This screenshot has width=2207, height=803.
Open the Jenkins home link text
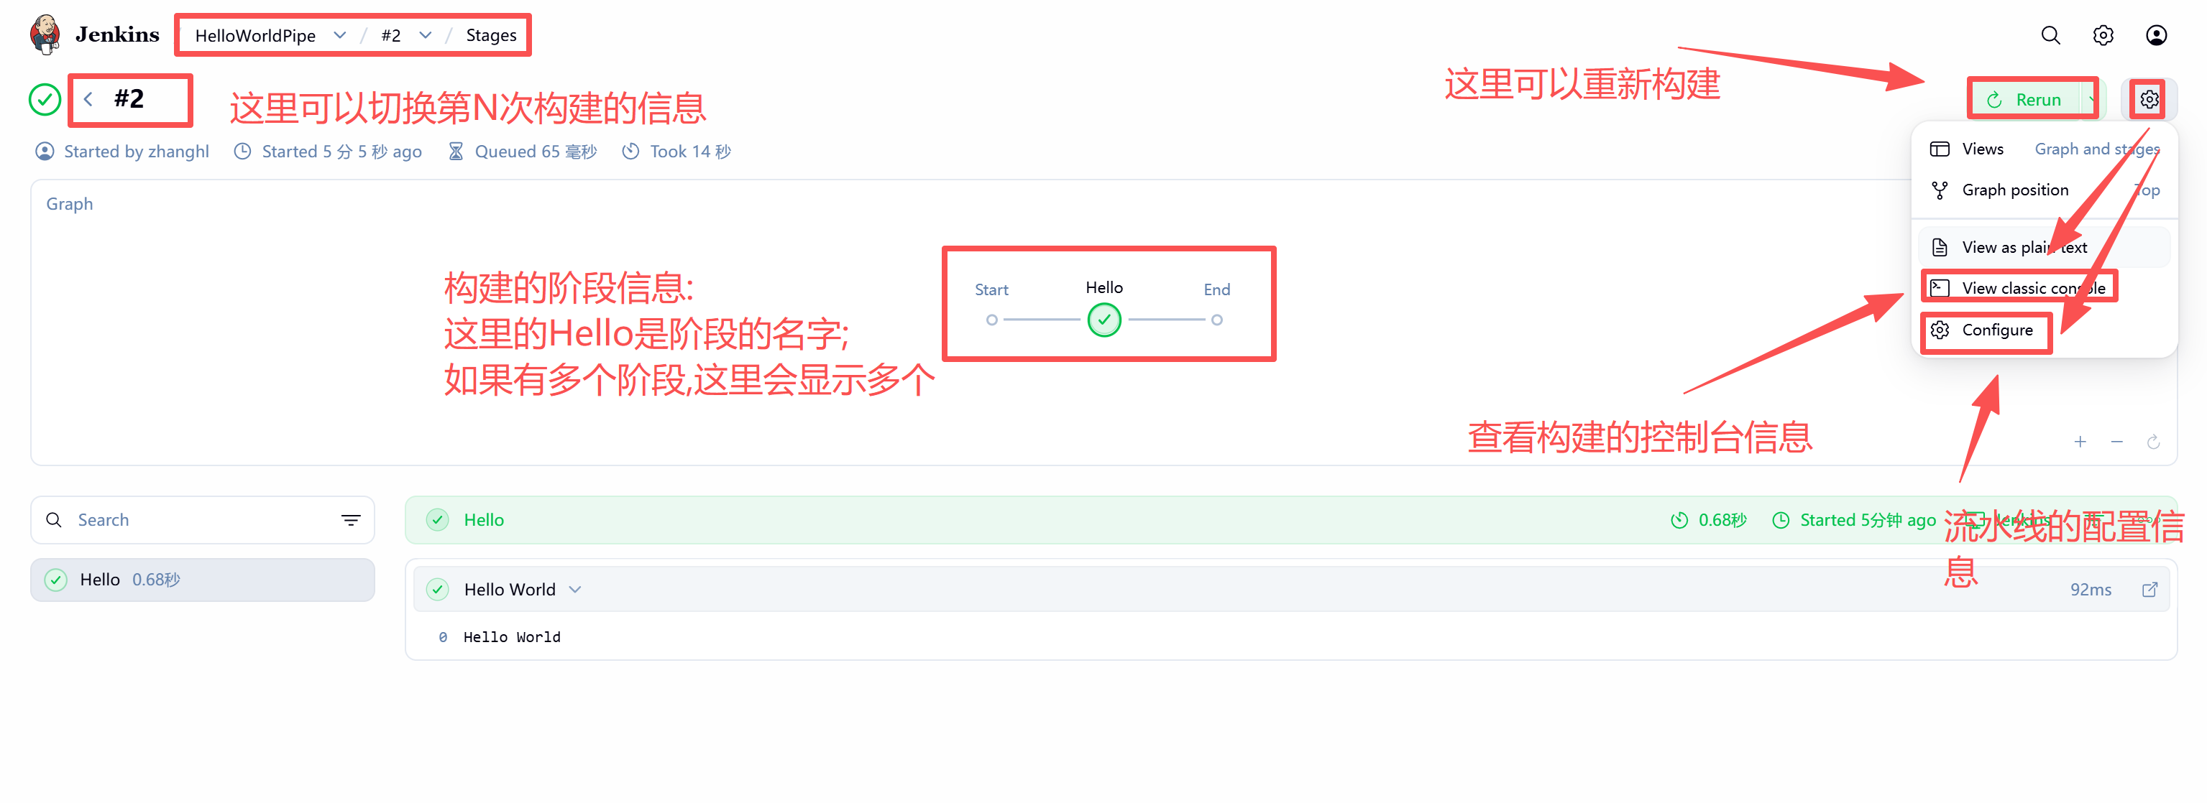point(117,35)
